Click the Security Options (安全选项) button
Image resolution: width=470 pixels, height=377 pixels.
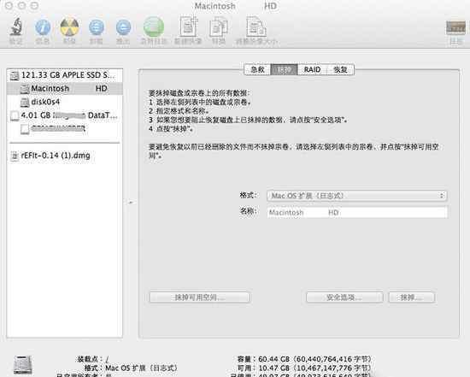point(344,297)
